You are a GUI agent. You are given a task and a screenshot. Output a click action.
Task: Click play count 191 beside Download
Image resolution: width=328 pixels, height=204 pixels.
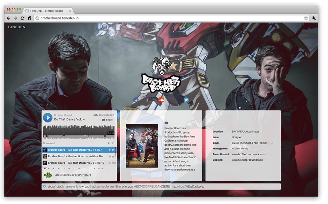(111, 144)
